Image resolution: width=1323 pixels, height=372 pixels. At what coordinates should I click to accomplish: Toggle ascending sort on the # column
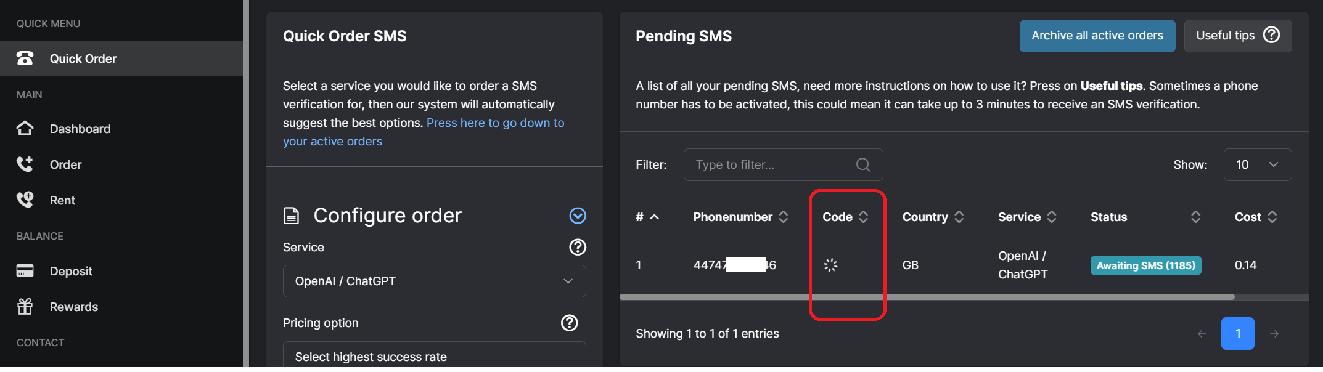(655, 217)
